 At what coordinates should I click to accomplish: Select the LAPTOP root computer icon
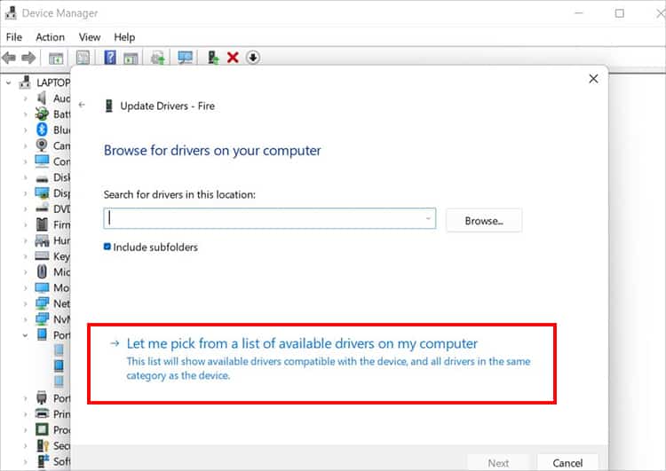click(25, 82)
